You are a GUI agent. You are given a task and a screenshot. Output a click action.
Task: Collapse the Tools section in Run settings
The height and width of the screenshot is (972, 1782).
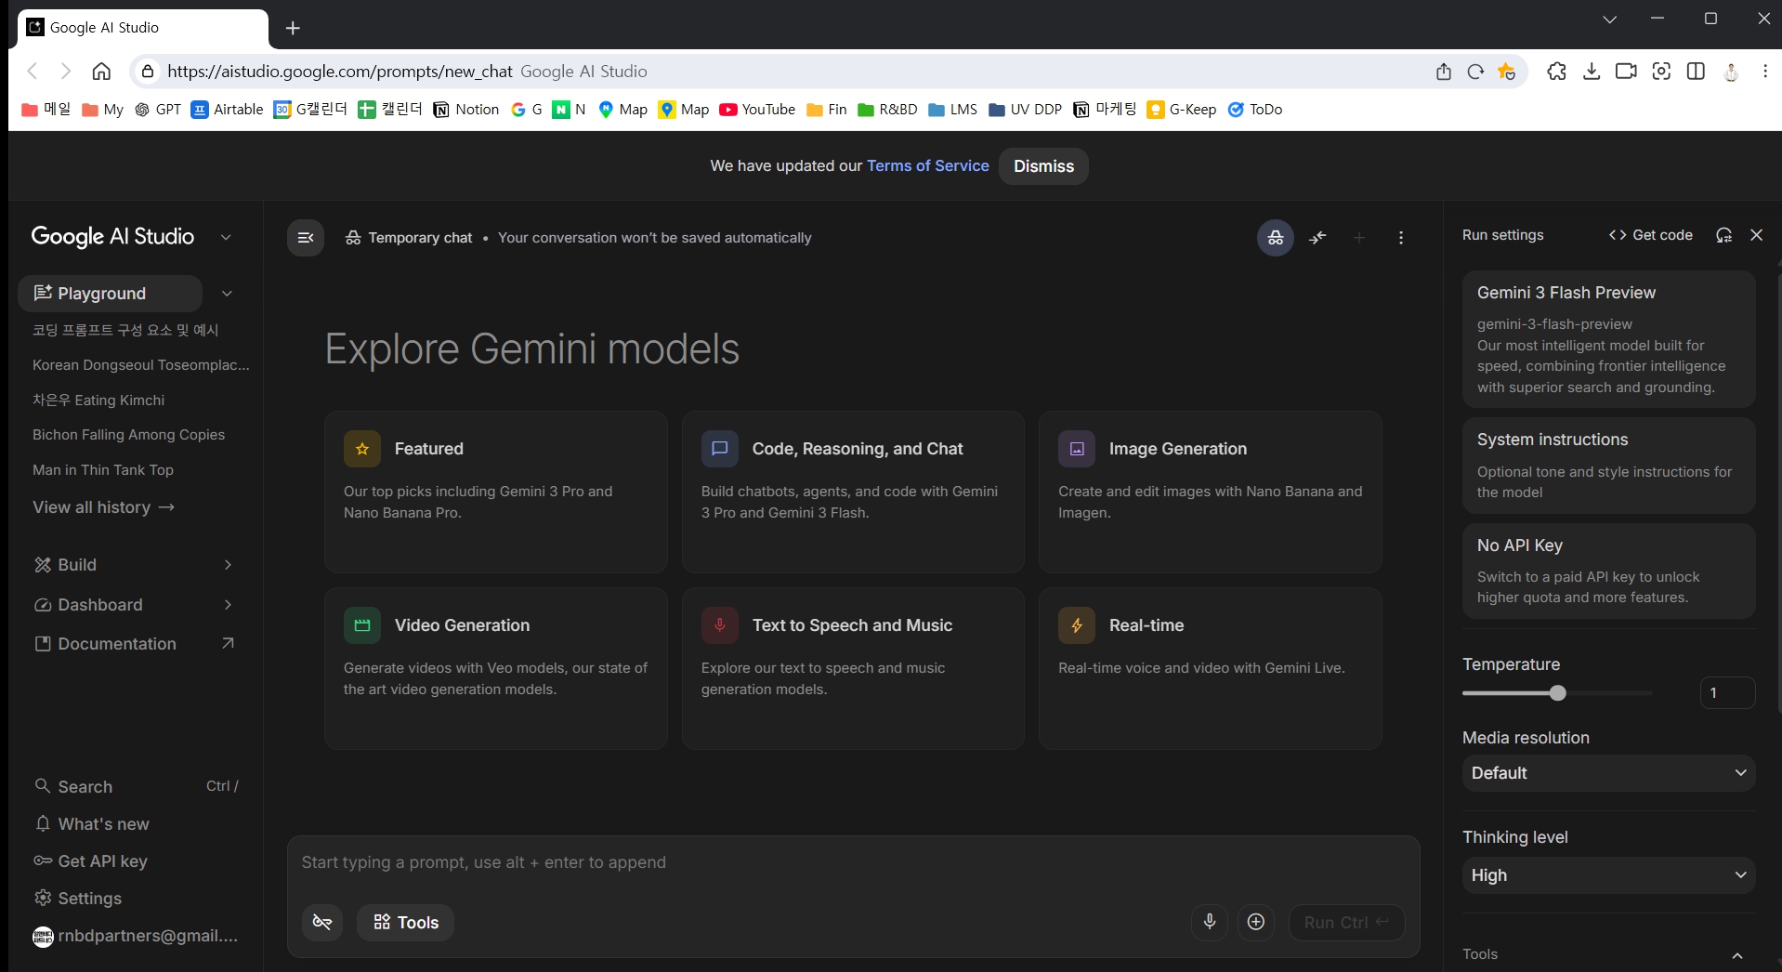pyautogui.click(x=1737, y=955)
